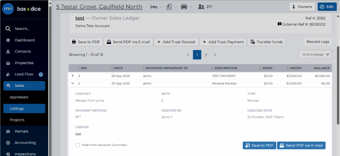Sort table by DATE column

tap(117, 68)
